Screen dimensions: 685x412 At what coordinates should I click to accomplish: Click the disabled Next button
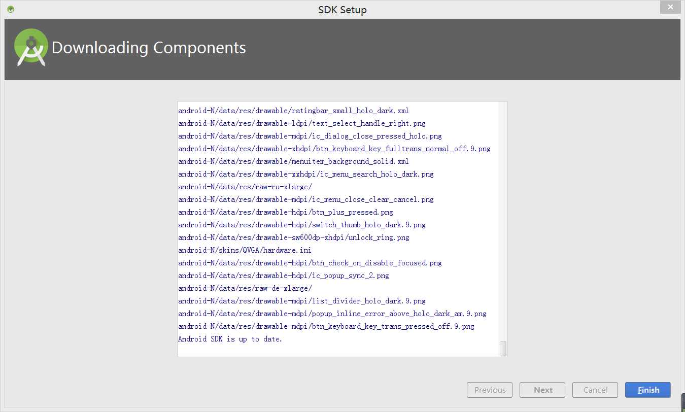[542, 390]
